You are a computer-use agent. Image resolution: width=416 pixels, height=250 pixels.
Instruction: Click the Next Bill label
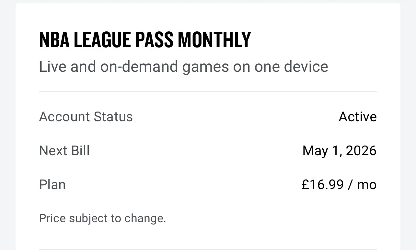pyautogui.click(x=64, y=151)
